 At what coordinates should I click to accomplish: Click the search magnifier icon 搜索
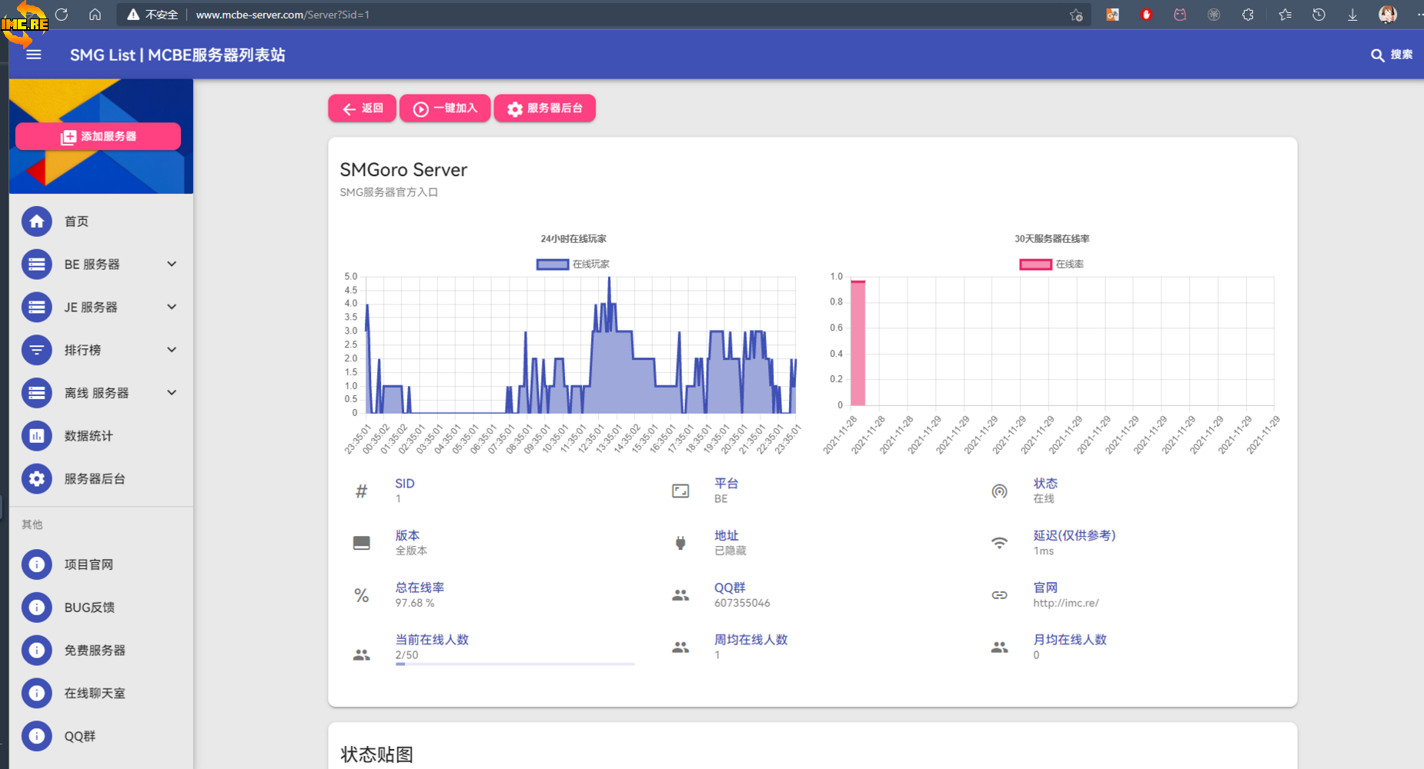(1377, 55)
